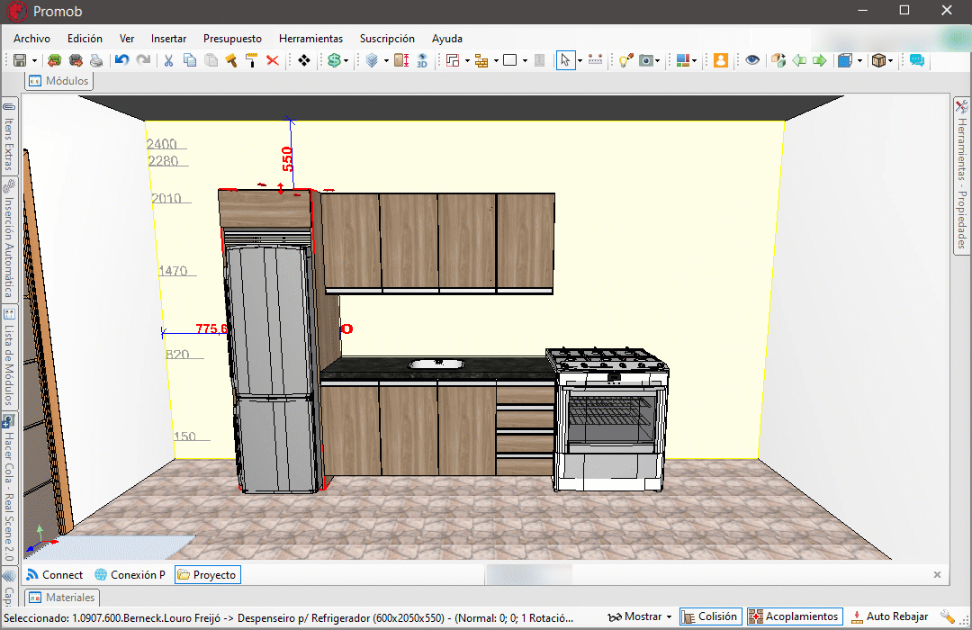
Task: Click the orange user profile icon
Action: tap(720, 60)
